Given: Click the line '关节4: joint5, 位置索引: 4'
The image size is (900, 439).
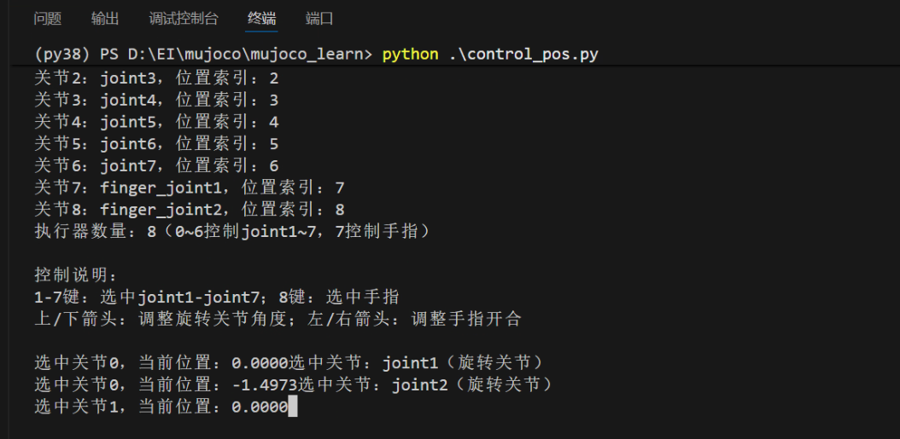Looking at the screenshot, I should (156, 122).
